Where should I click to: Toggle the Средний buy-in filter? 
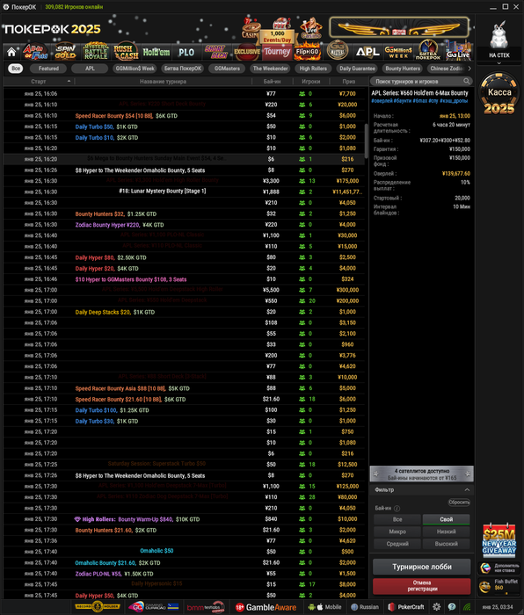(397, 544)
